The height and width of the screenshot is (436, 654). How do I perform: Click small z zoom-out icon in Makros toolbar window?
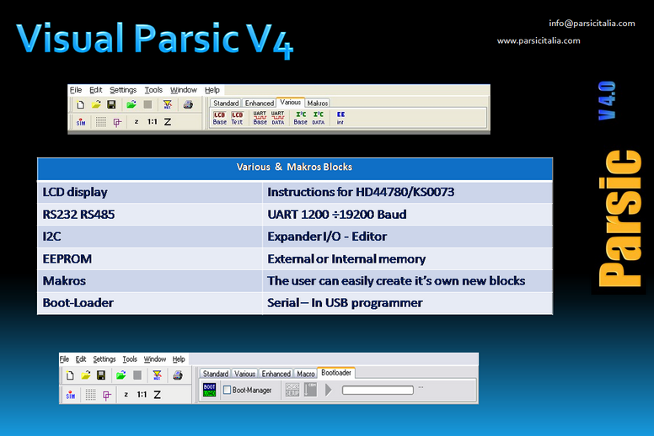pyautogui.click(x=137, y=122)
